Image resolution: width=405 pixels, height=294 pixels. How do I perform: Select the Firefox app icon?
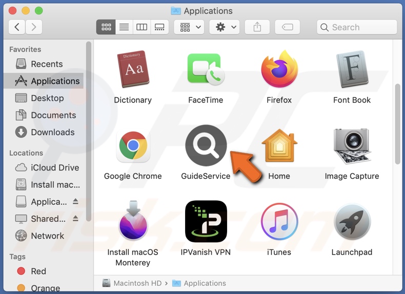pyautogui.click(x=279, y=69)
